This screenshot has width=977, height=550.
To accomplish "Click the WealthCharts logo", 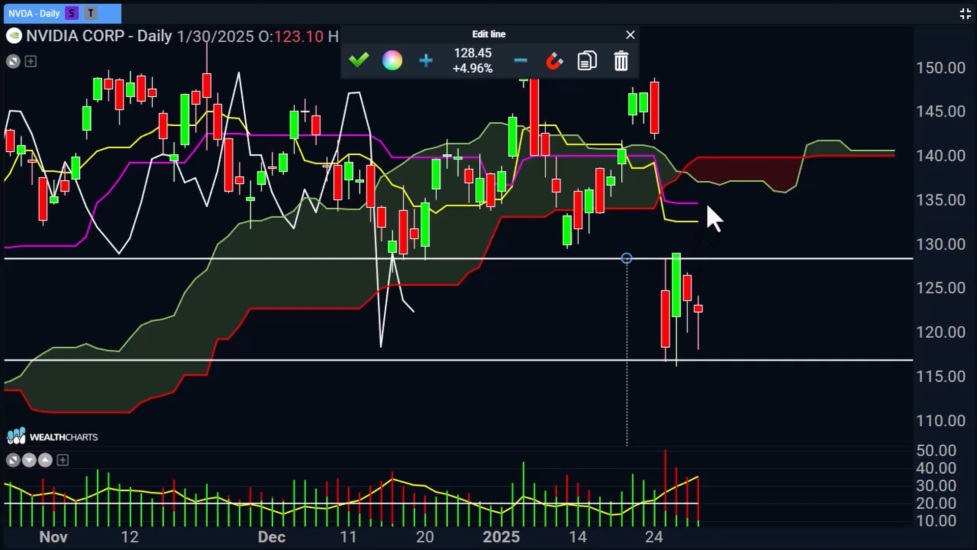I will (52, 436).
